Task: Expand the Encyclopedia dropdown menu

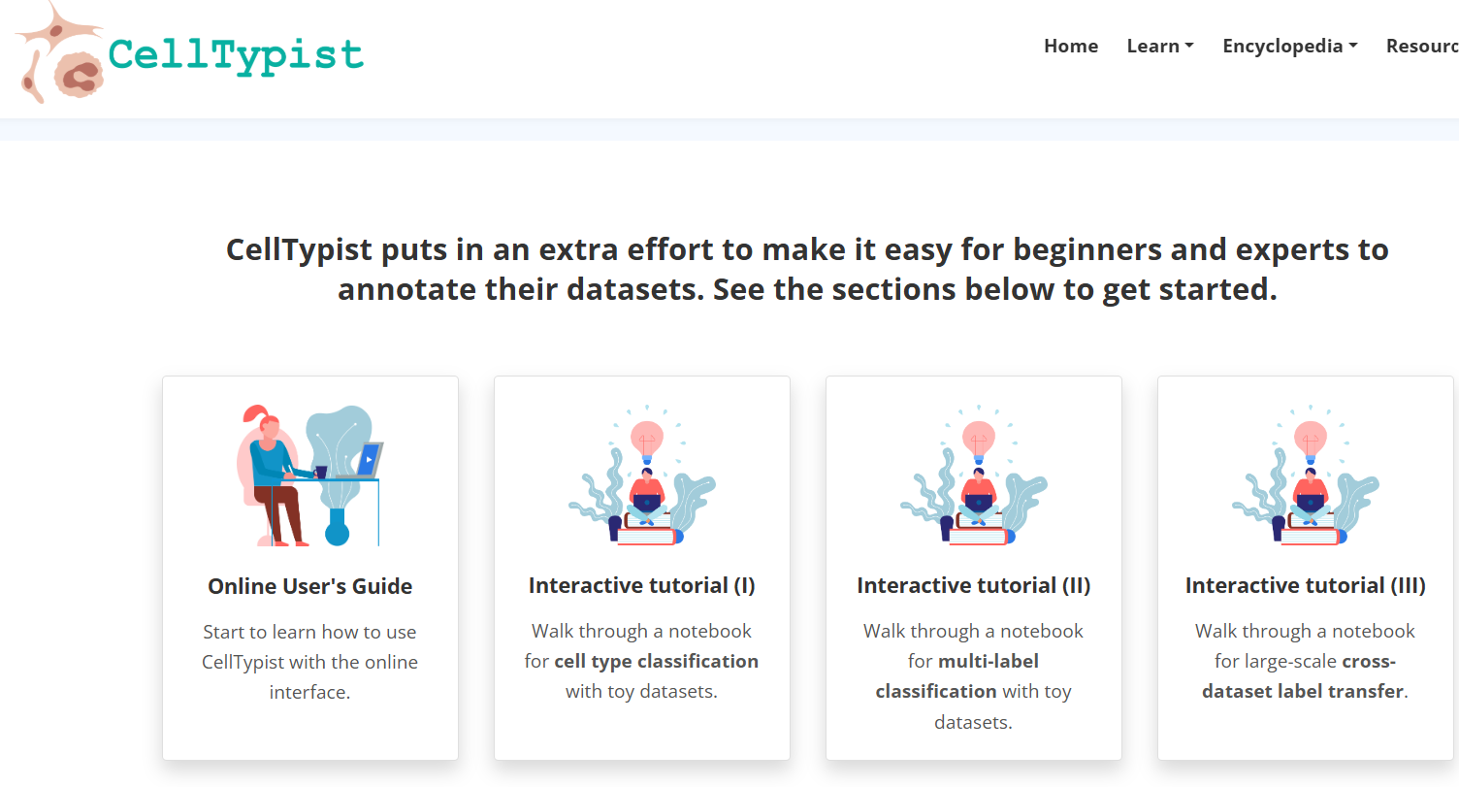Action: (x=1290, y=46)
